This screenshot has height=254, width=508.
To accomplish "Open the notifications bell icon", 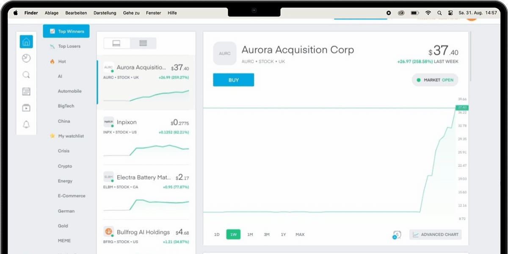I will (26, 124).
